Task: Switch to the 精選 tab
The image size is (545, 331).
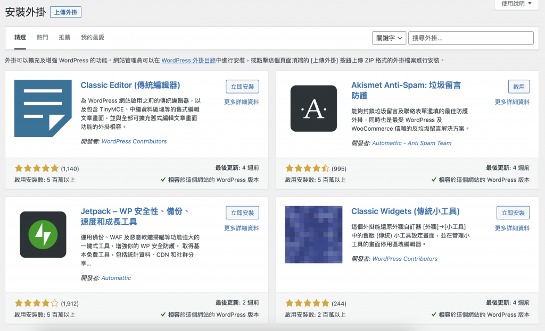Action: pyautogui.click(x=20, y=38)
